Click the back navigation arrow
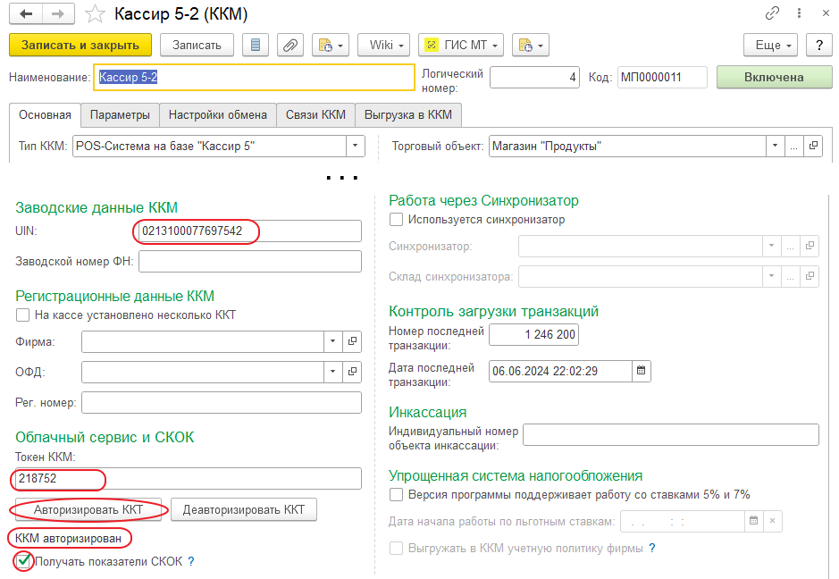839x579 pixels. [x=26, y=14]
